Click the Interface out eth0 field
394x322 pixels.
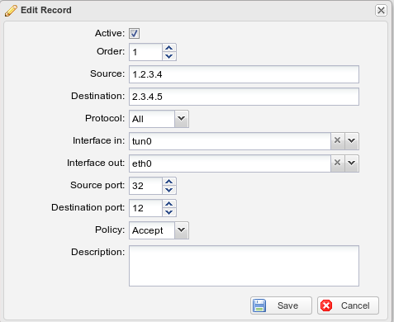click(x=230, y=163)
